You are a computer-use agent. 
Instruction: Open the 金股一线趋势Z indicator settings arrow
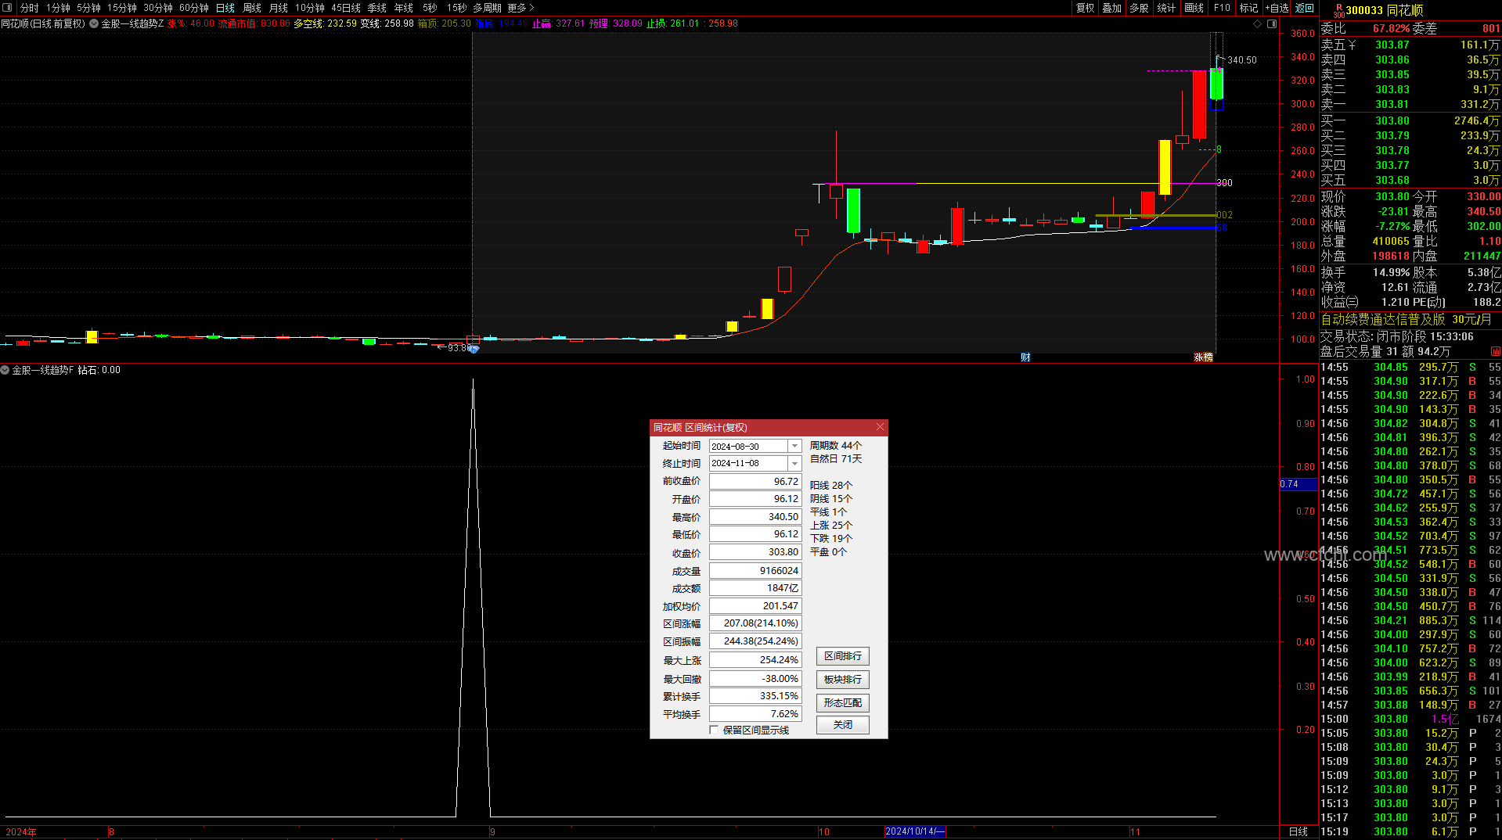pyautogui.click(x=94, y=23)
